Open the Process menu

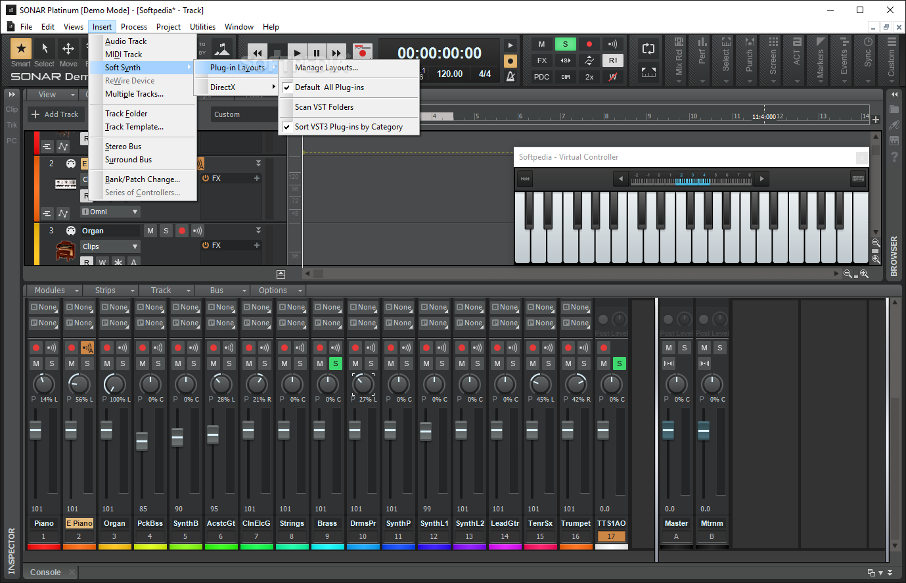pos(134,27)
